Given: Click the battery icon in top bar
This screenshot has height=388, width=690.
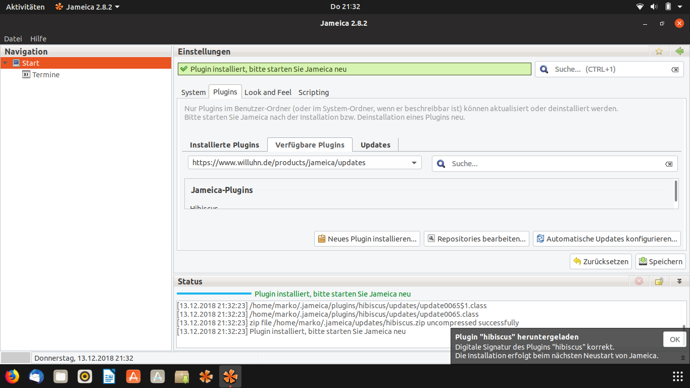Looking at the screenshot, I should coord(668,7).
